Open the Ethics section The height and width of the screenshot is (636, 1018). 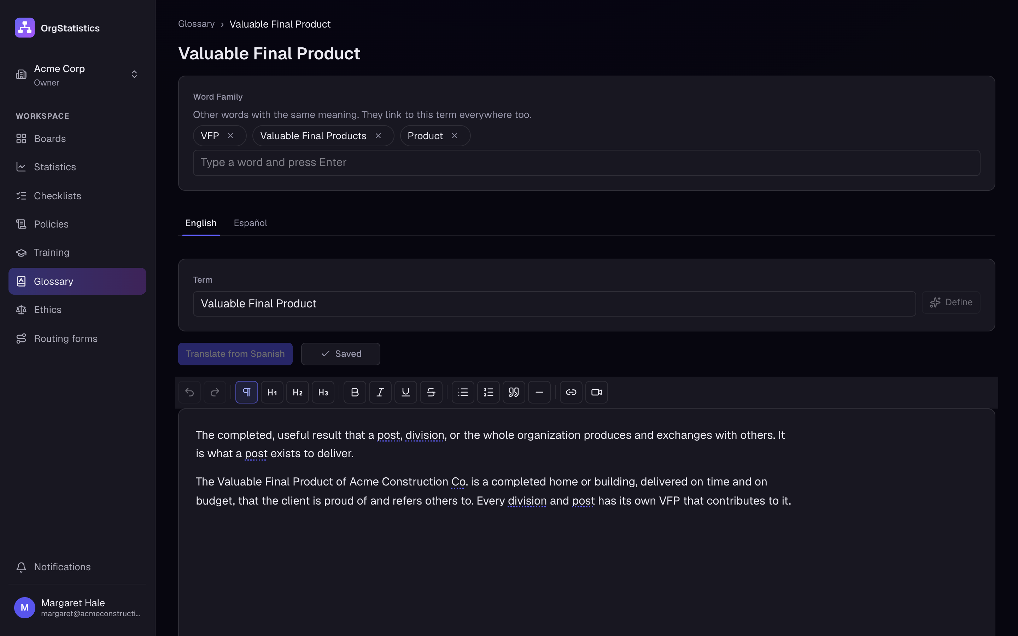click(x=77, y=310)
